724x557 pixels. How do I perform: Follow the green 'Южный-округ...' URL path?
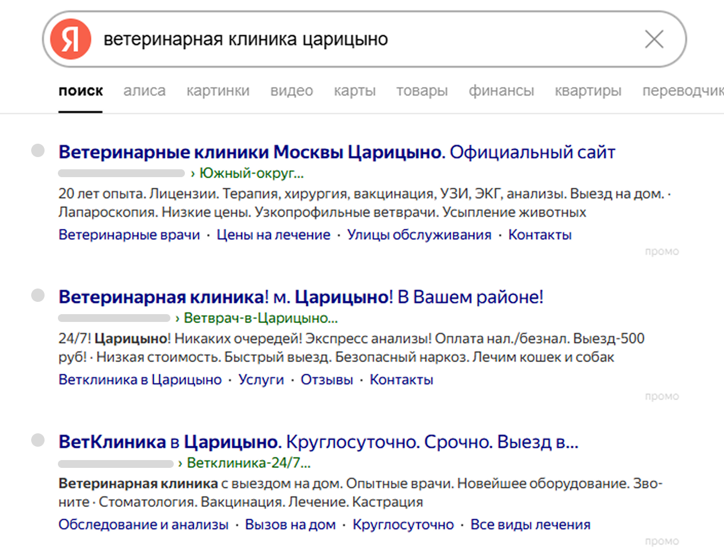[251, 173]
